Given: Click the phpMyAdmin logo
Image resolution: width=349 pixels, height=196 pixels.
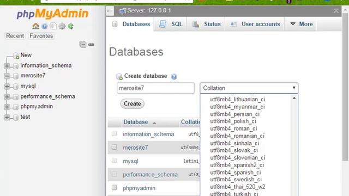Looking at the screenshot, I should point(52,14).
